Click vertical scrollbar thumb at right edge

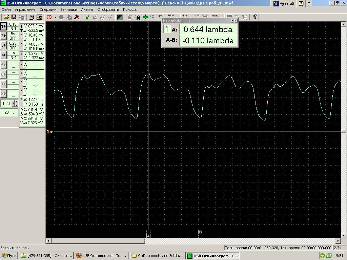pyautogui.click(x=344, y=131)
